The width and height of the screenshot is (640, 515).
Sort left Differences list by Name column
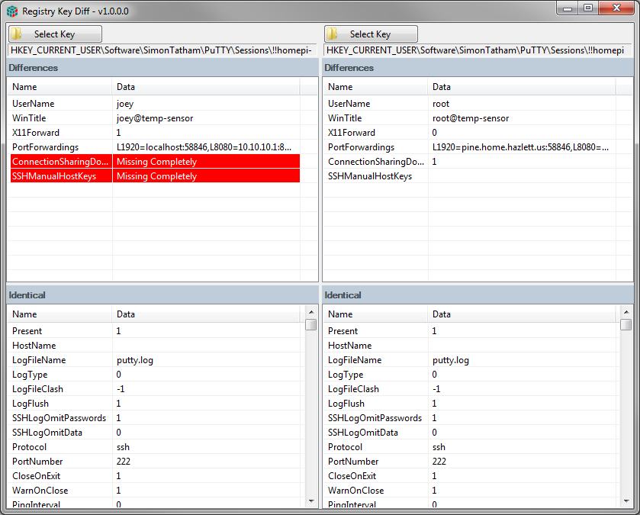coord(59,87)
